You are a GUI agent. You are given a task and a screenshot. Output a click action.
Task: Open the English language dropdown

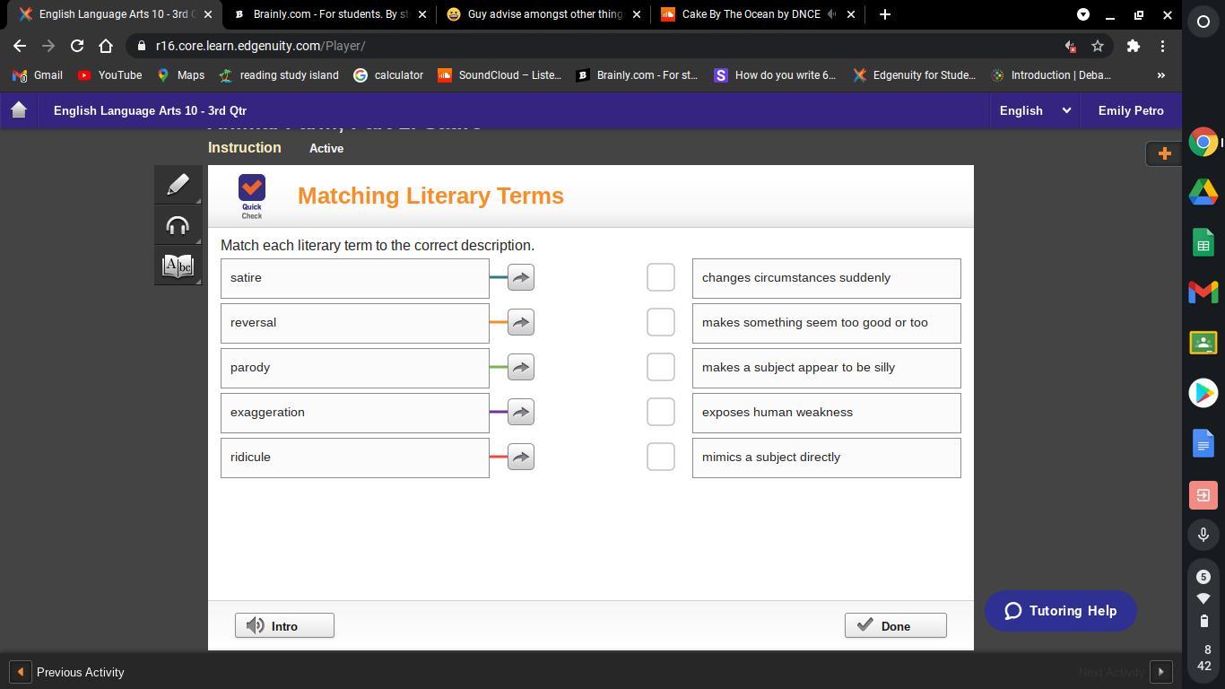point(1035,110)
